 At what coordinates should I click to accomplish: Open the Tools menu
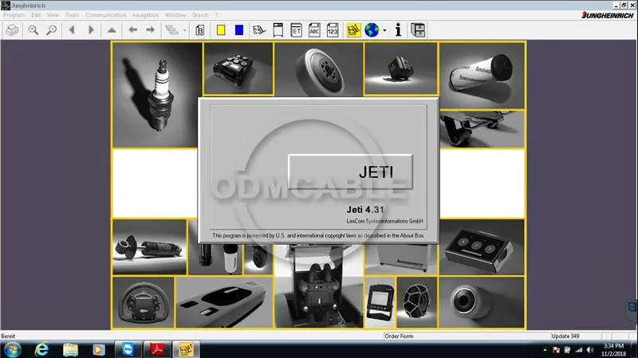click(x=72, y=15)
